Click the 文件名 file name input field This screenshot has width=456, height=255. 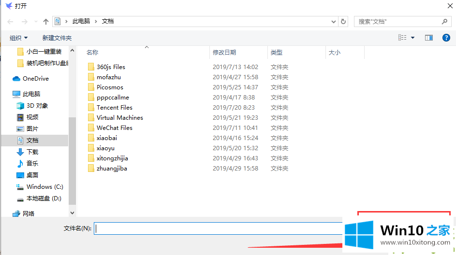(218, 228)
